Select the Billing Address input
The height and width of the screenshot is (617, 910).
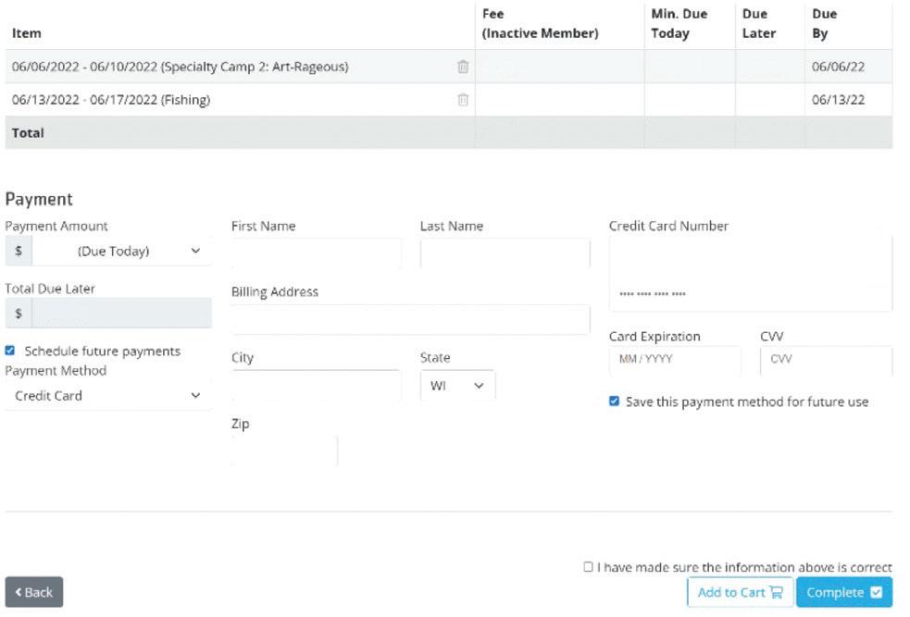(x=410, y=319)
